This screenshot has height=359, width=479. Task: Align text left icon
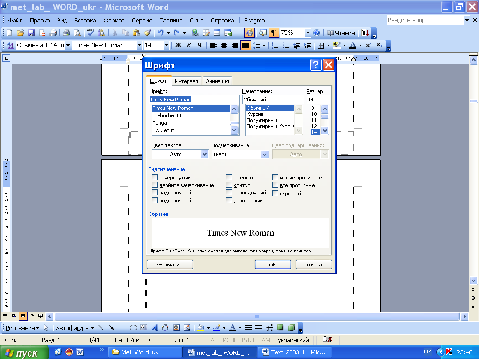(213, 45)
